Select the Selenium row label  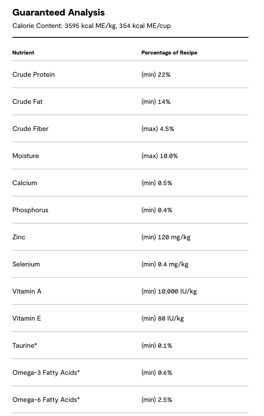[26, 264]
